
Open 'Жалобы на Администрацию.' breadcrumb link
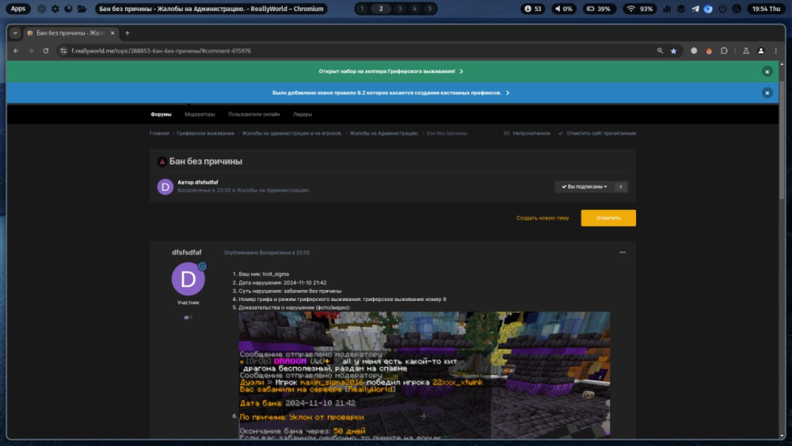click(384, 133)
